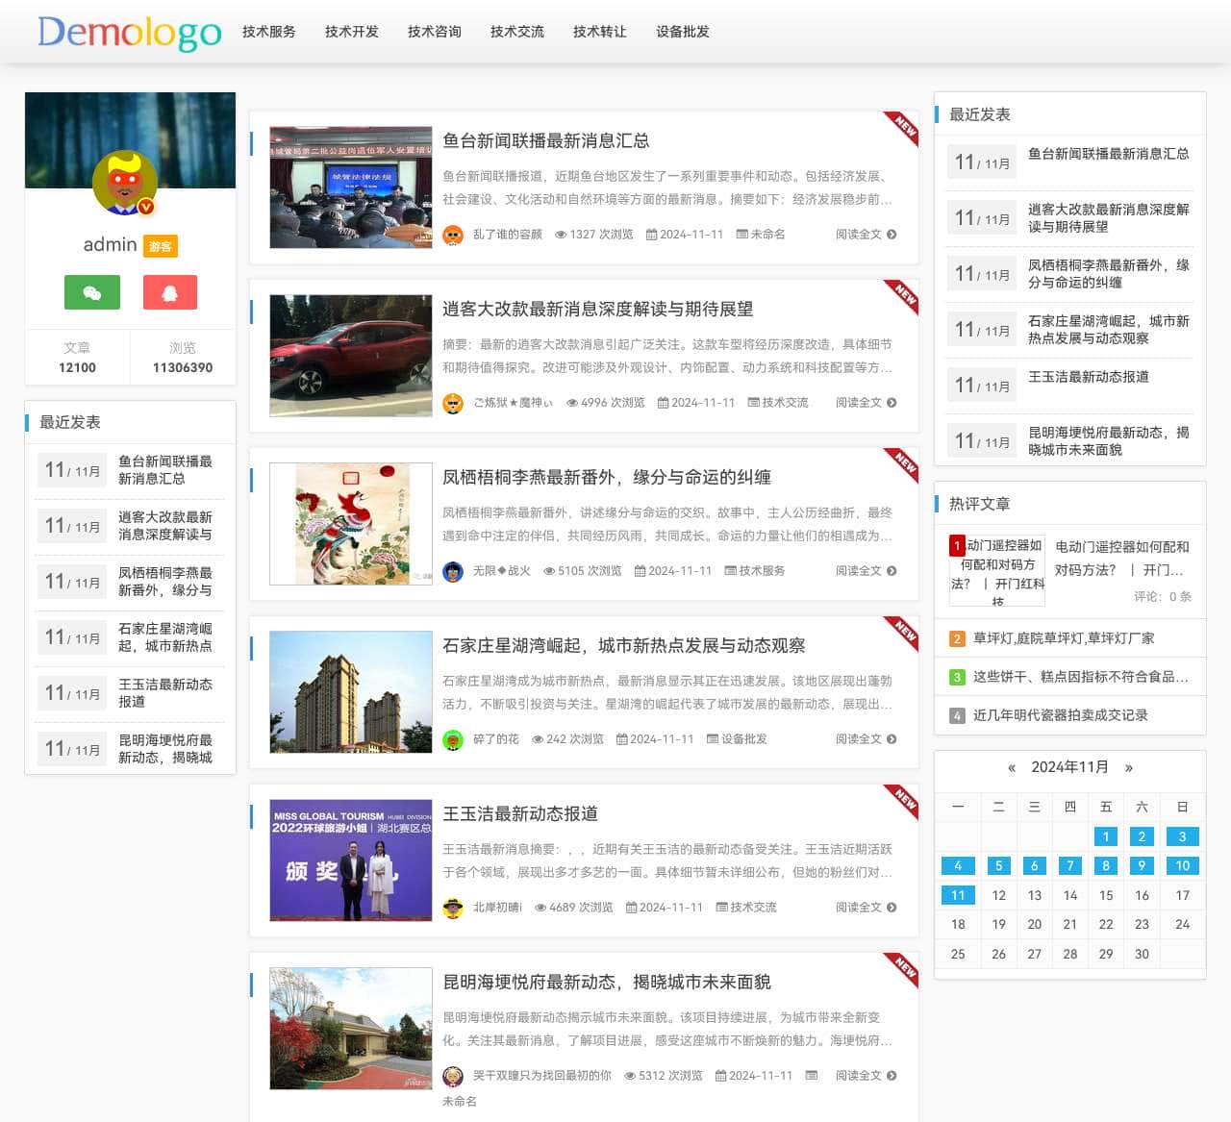This screenshot has height=1122, width=1231.
Task: Open article 鱼台新闻联播最新消息汇总 headline
Action: tap(545, 140)
